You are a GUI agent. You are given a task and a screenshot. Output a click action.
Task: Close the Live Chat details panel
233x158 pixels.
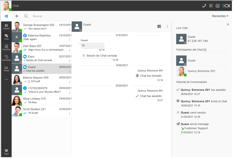click(228, 24)
